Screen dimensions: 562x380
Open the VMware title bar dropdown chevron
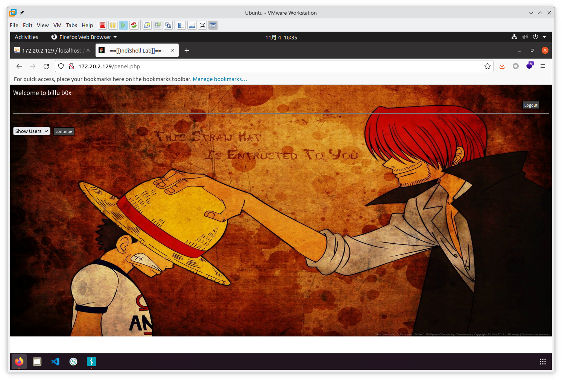(x=531, y=13)
